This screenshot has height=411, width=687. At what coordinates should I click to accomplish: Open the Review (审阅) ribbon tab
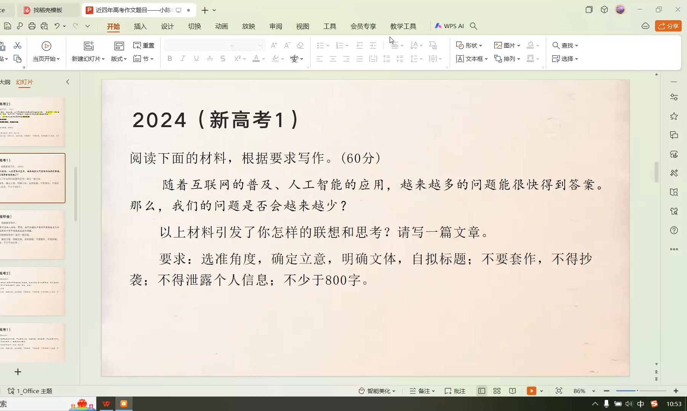click(275, 26)
